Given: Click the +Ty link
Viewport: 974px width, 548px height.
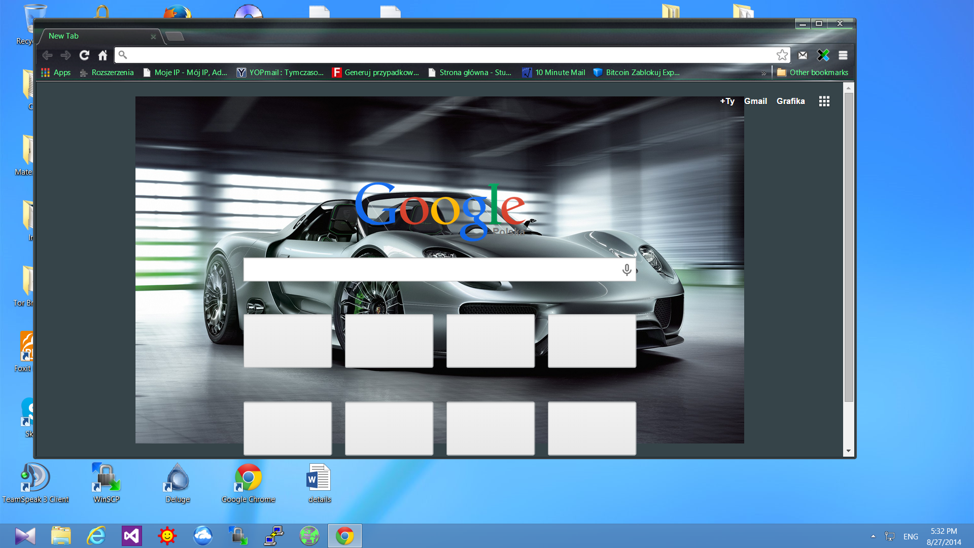Looking at the screenshot, I should click(x=727, y=101).
